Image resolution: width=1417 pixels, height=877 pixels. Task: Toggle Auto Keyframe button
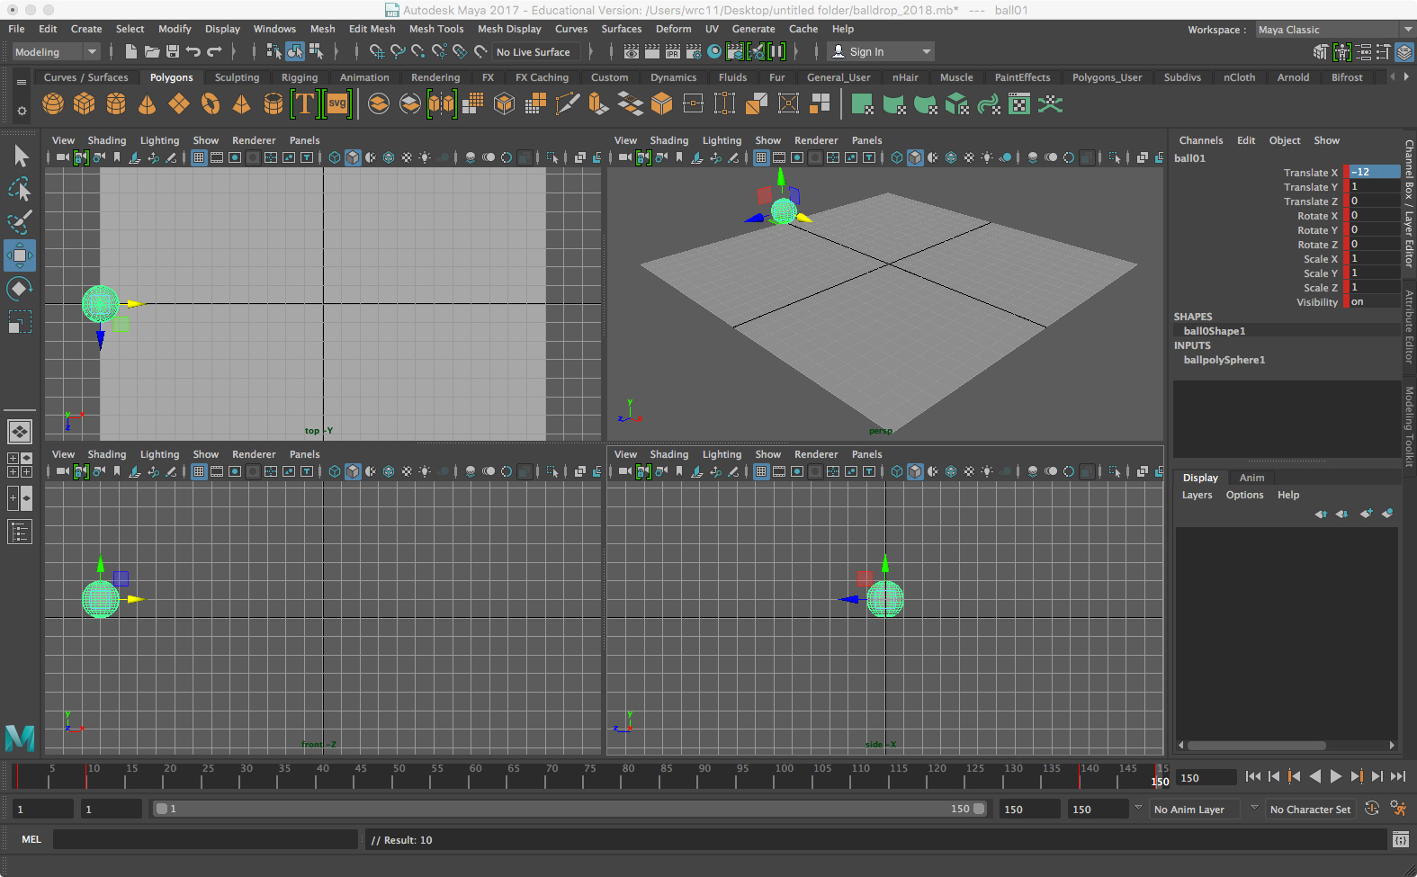(1372, 809)
